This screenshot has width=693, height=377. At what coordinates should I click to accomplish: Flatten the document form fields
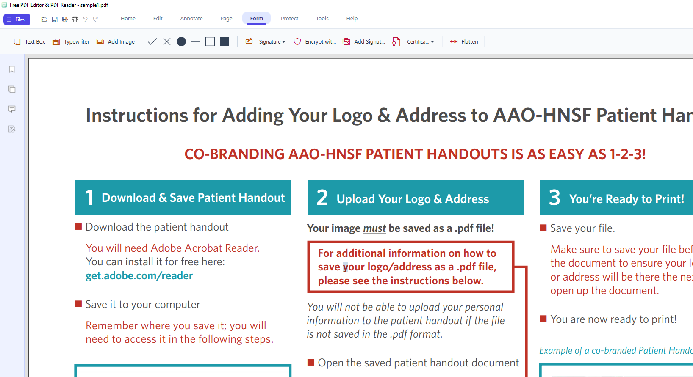(464, 41)
